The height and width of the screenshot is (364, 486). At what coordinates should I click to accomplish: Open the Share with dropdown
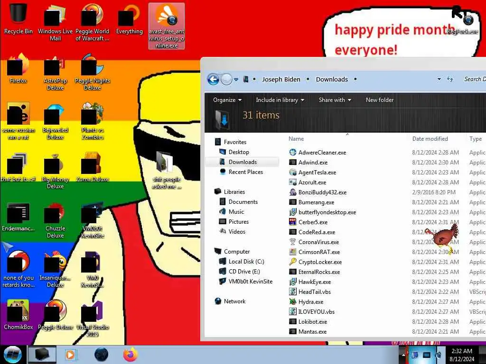coord(335,100)
